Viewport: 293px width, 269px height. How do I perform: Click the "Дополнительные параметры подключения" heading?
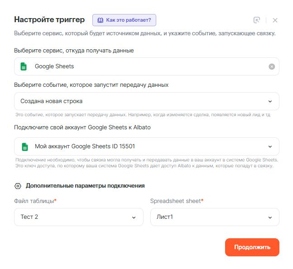click(x=85, y=186)
